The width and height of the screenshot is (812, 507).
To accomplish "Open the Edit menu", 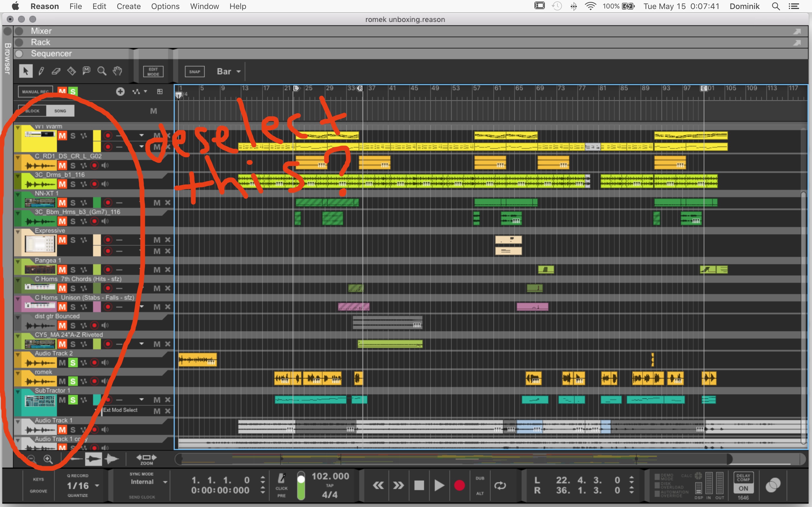I will coord(99,6).
